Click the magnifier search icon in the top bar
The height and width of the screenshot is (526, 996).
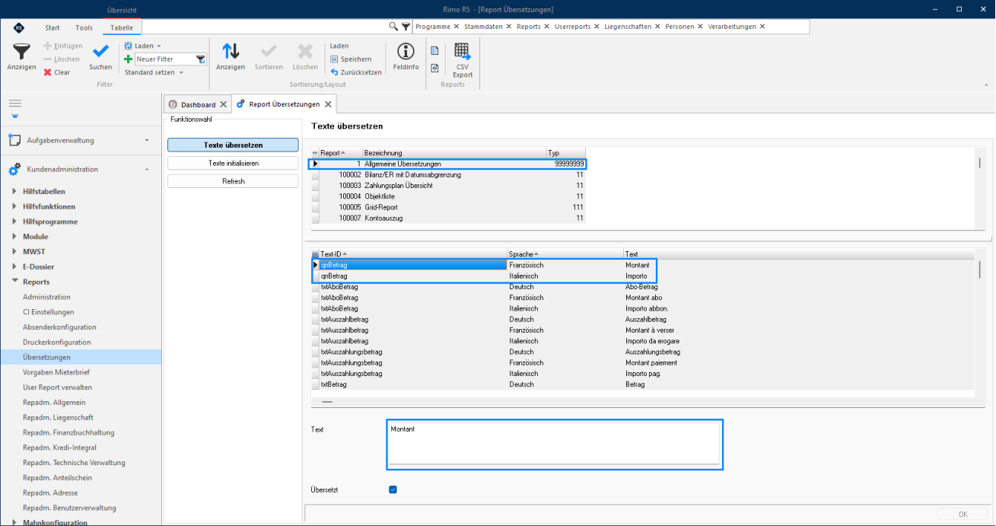point(393,27)
